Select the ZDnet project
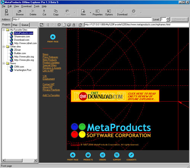This screenshot has width=190, height=168. point(18,50)
